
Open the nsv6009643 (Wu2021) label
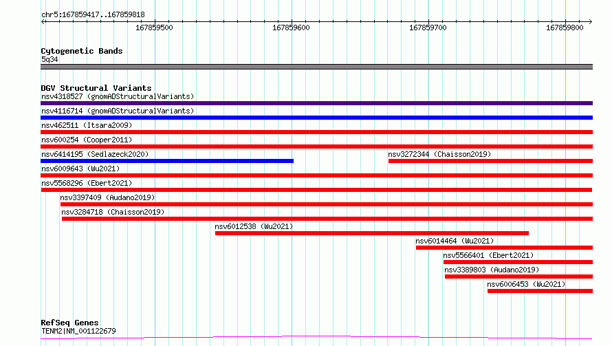click(80, 169)
